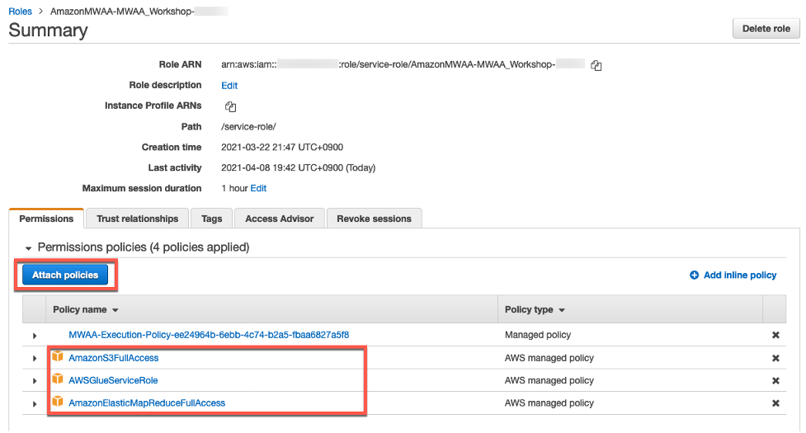
Task: Copy the Role ARN using copy icon
Action: click(596, 65)
